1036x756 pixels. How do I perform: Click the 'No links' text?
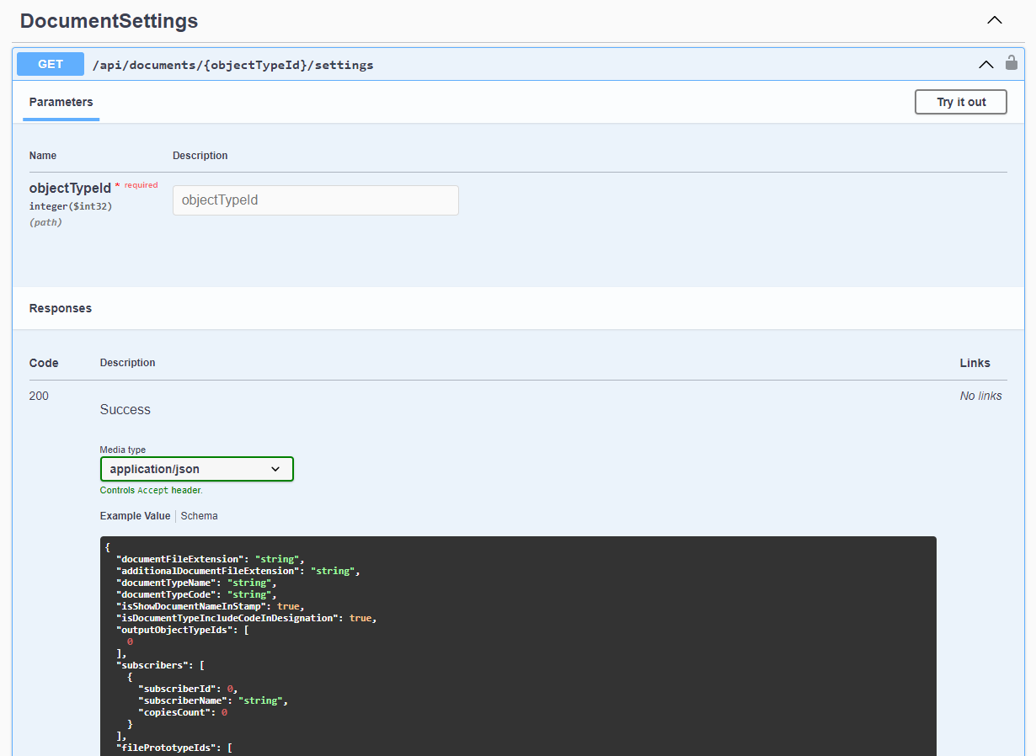click(x=980, y=396)
